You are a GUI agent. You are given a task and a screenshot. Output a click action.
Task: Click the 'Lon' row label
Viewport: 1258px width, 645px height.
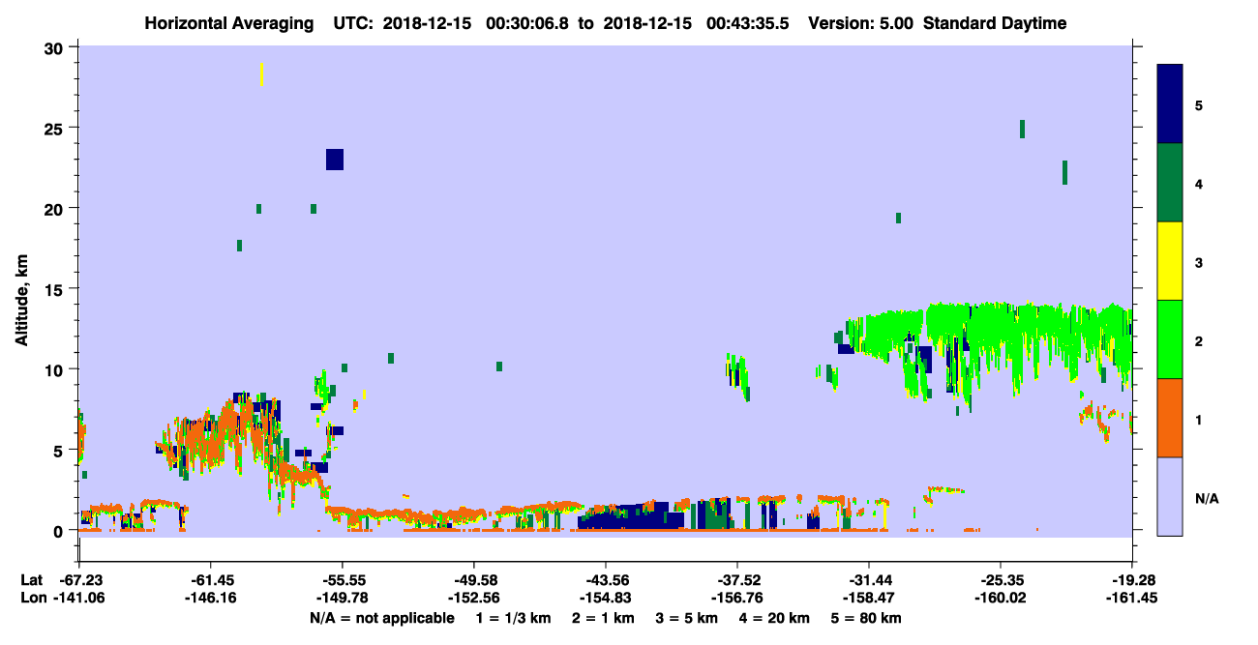(32, 599)
